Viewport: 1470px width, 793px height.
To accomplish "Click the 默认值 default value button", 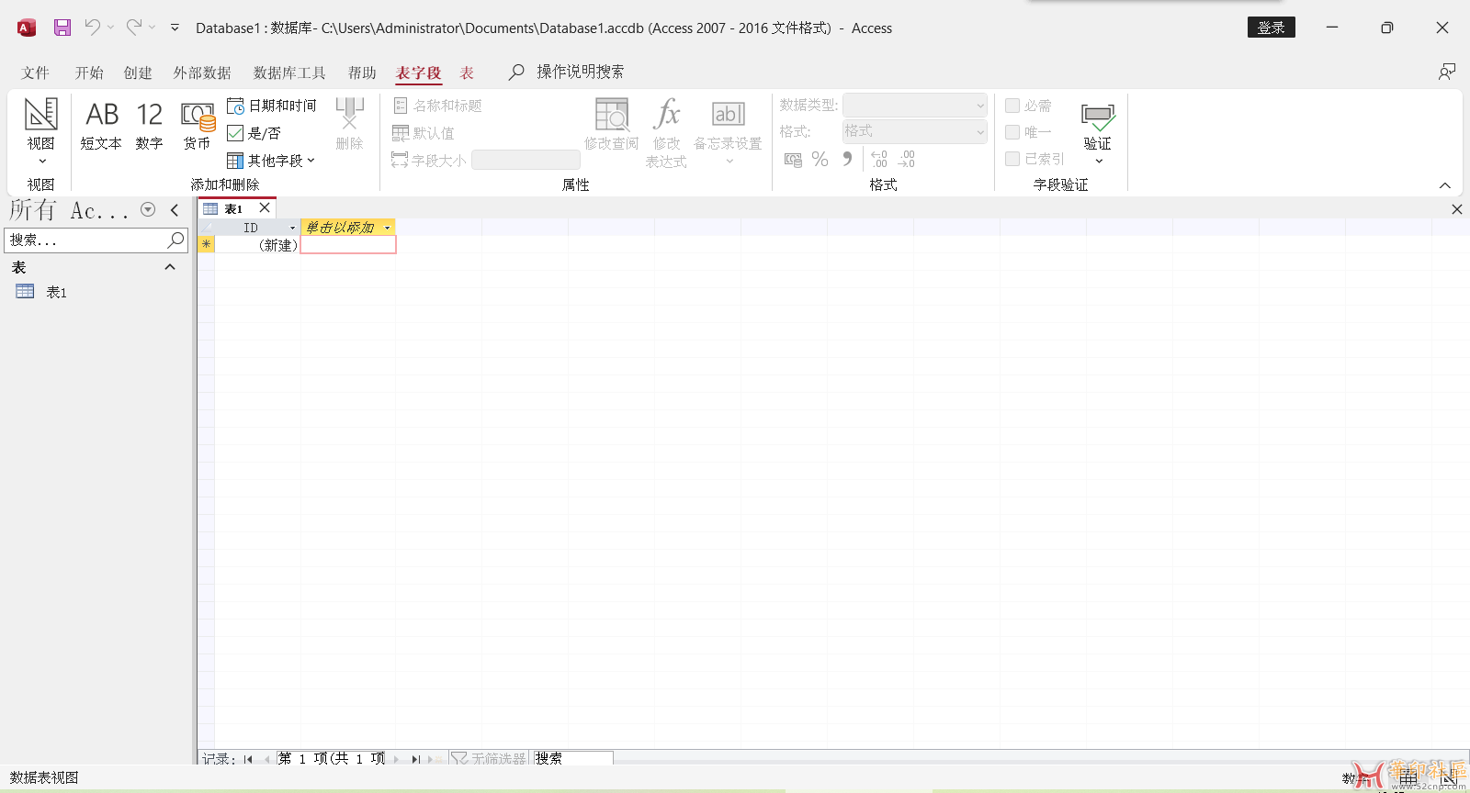I will click(424, 133).
